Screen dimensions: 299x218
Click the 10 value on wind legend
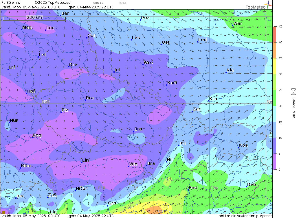tap(280, 138)
